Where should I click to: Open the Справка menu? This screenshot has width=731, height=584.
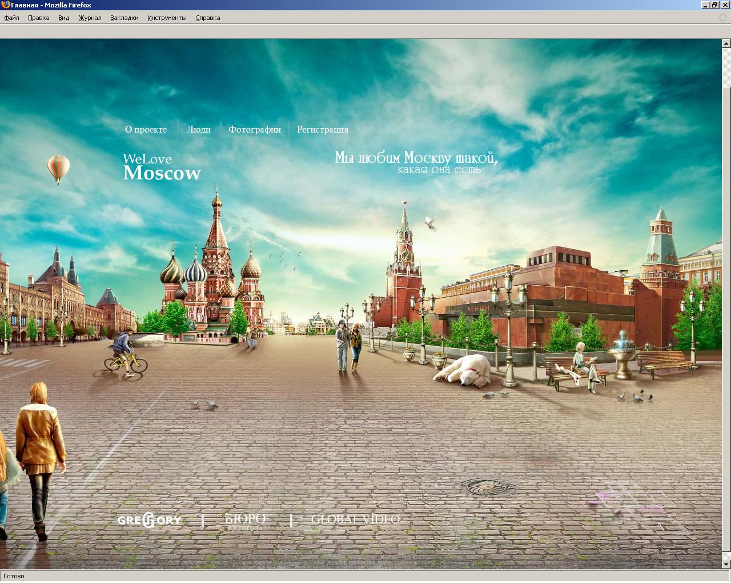207,18
